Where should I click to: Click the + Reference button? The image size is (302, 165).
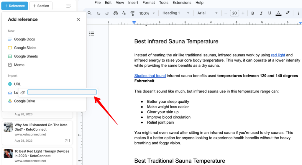pyautogui.click(x=15, y=6)
